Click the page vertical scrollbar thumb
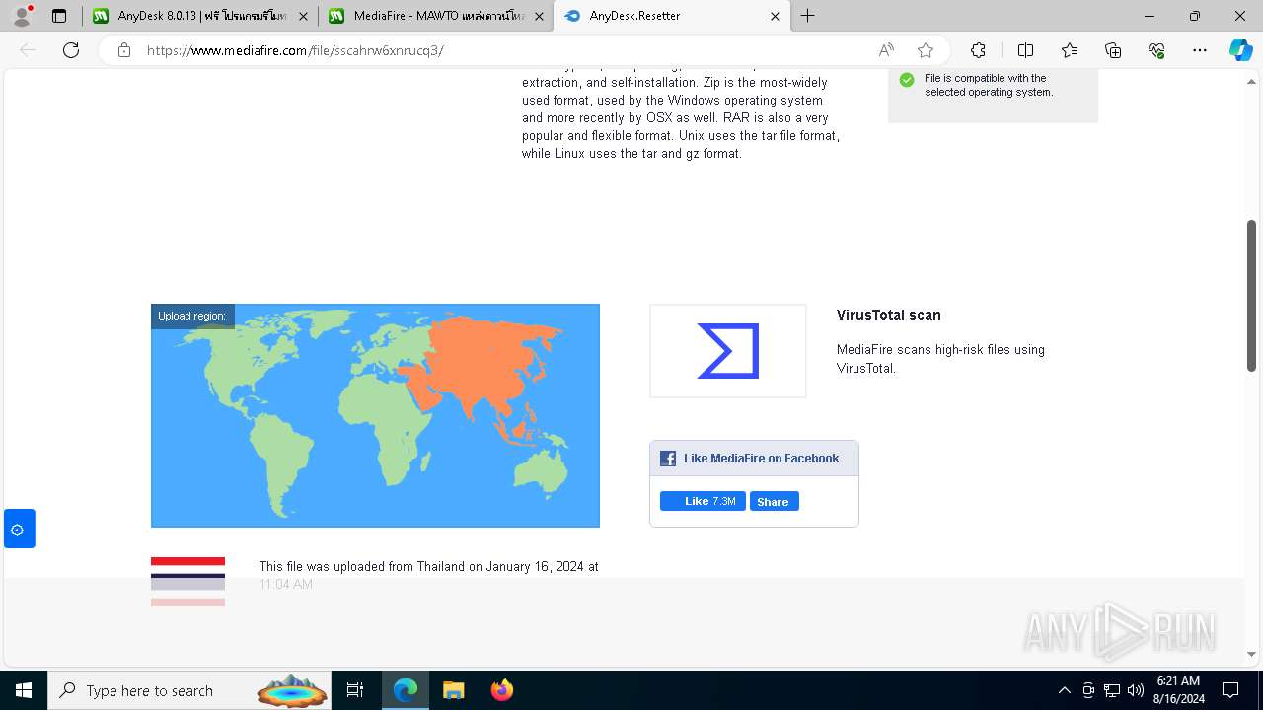 1251,296
